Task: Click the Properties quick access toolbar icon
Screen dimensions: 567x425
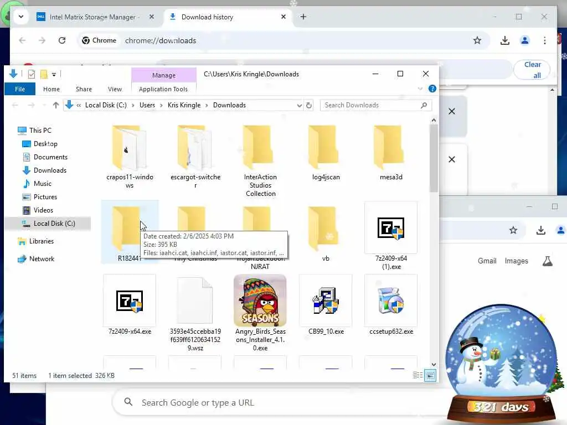Action: tap(32, 74)
